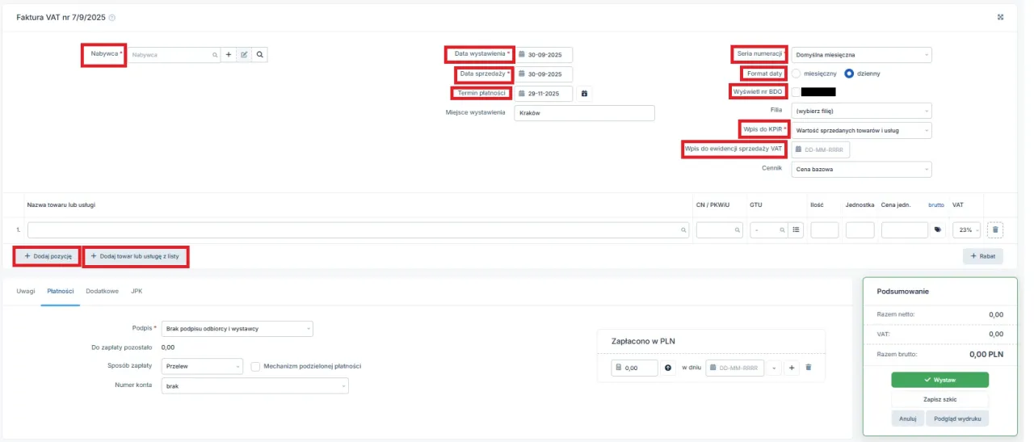This screenshot has width=1034, height=442.
Task: Click magnifier in GTU field
Action: click(x=783, y=230)
